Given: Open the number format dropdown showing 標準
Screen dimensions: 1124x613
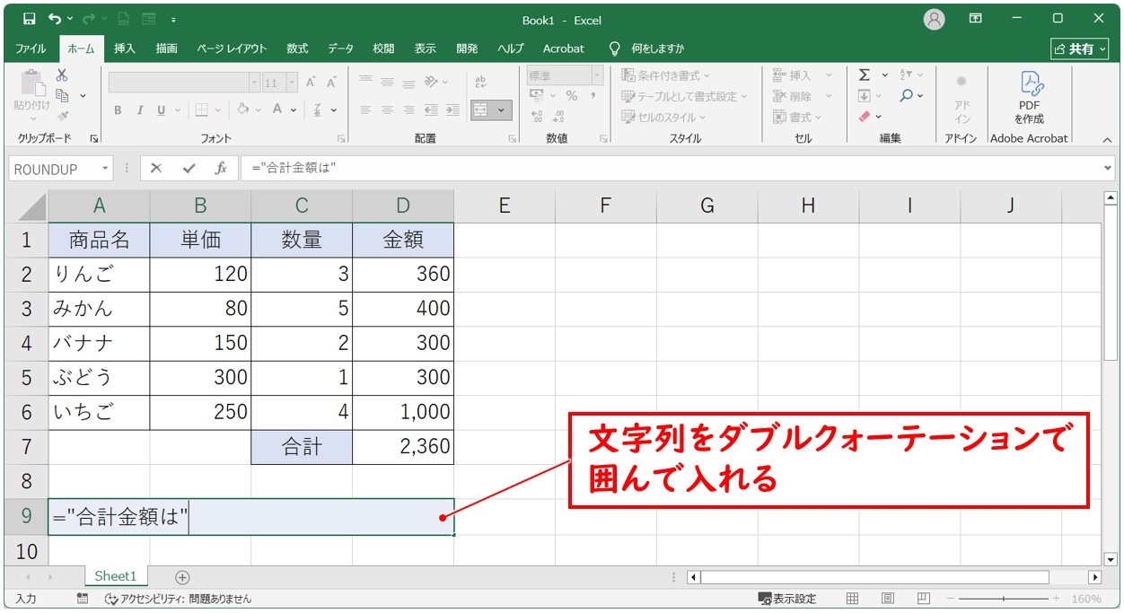Looking at the screenshot, I should click(x=597, y=76).
